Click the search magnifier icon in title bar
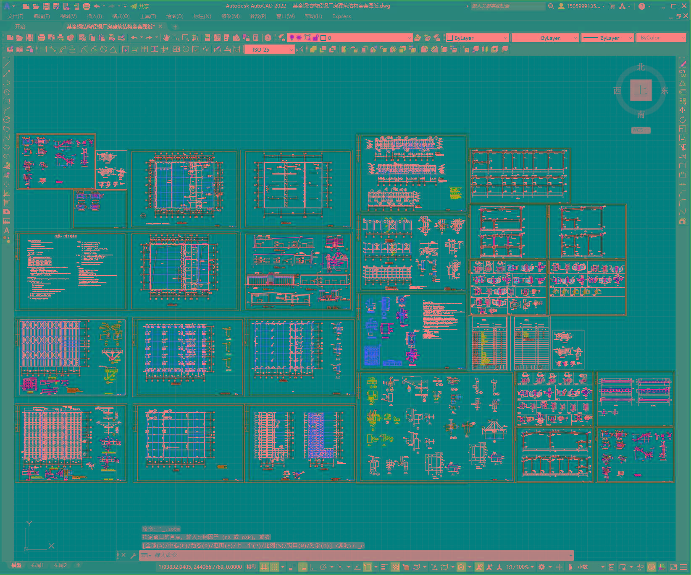Screen dimensions: 691x575 pyautogui.click(x=551, y=6)
